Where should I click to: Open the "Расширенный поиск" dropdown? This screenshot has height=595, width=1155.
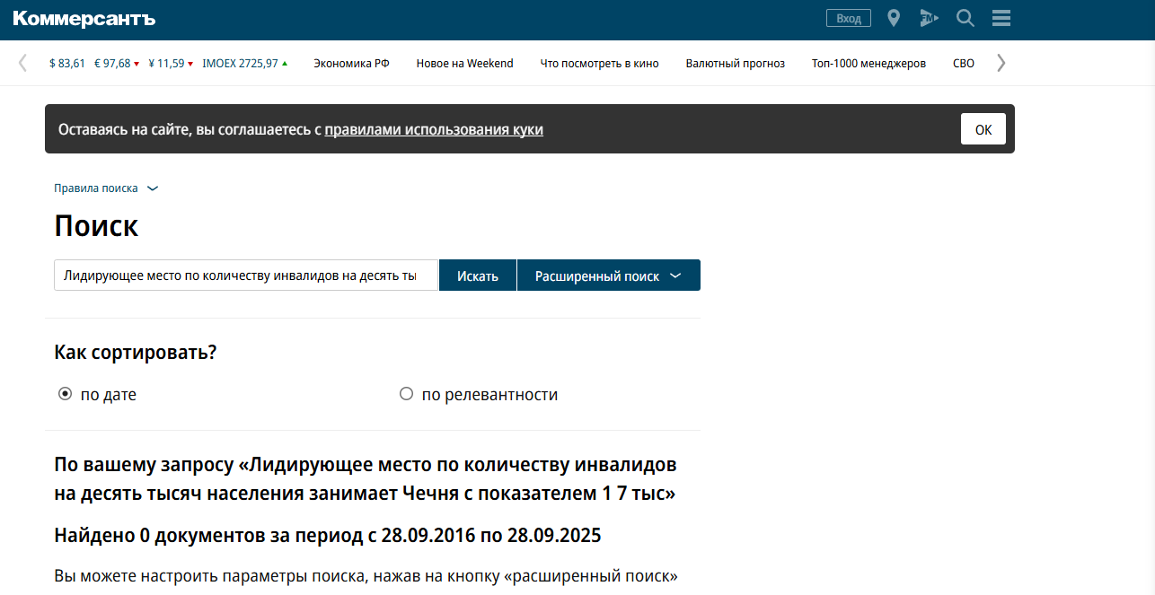pyautogui.click(x=608, y=276)
